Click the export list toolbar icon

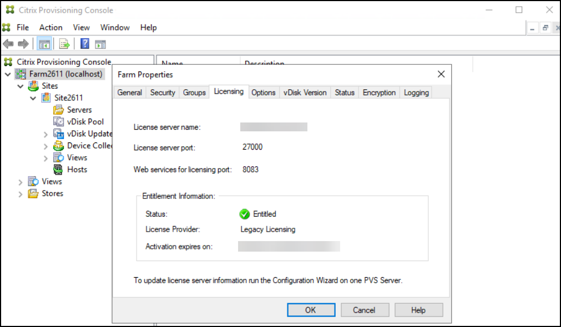[64, 44]
